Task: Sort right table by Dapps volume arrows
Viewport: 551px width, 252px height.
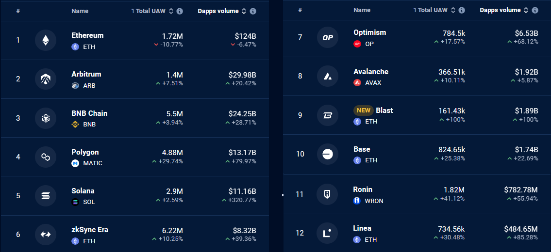Action: pyautogui.click(x=526, y=10)
